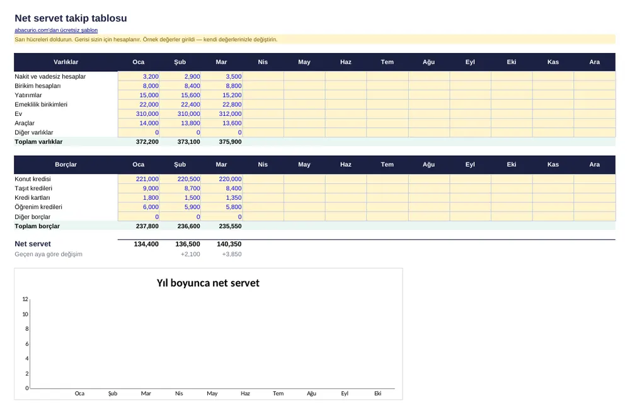Select the 12 label on the chart's vertical axis
The image size is (630, 414).
25,299
